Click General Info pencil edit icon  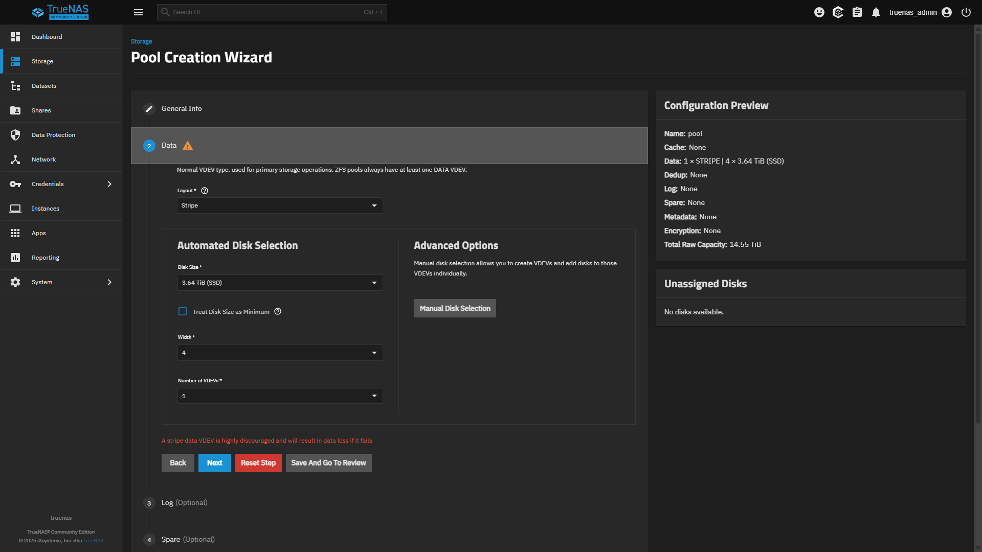click(x=149, y=109)
